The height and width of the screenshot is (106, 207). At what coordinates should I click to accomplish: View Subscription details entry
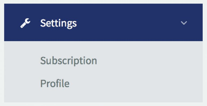click(x=68, y=61)
